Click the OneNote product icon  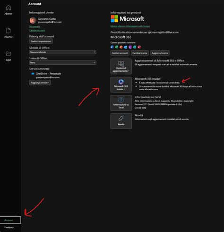pos(130,47)
